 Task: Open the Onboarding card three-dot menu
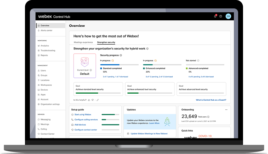point(226,110)
